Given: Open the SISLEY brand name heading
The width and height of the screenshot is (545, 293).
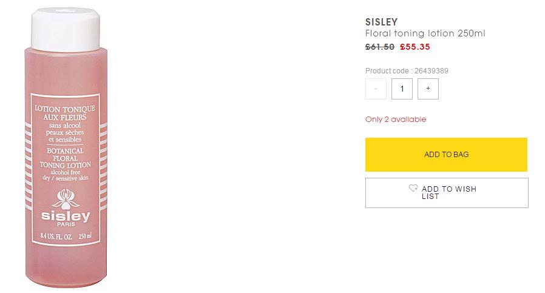Looking at the screenshot, I should [x=382, y=22].
